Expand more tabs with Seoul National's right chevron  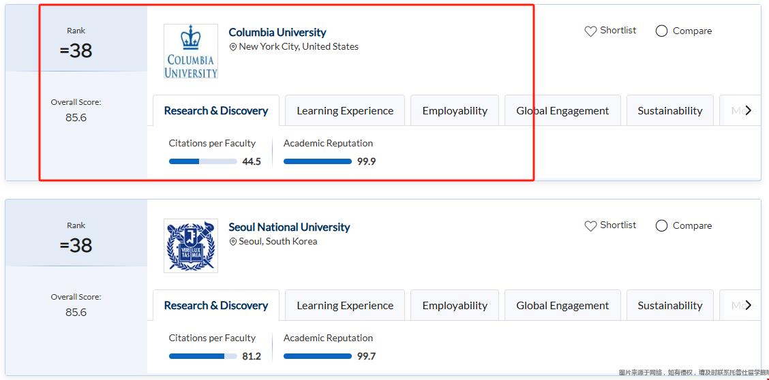tap(748, 305)
